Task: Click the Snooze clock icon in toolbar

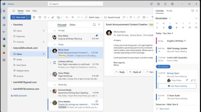Action: pos(144,17)
